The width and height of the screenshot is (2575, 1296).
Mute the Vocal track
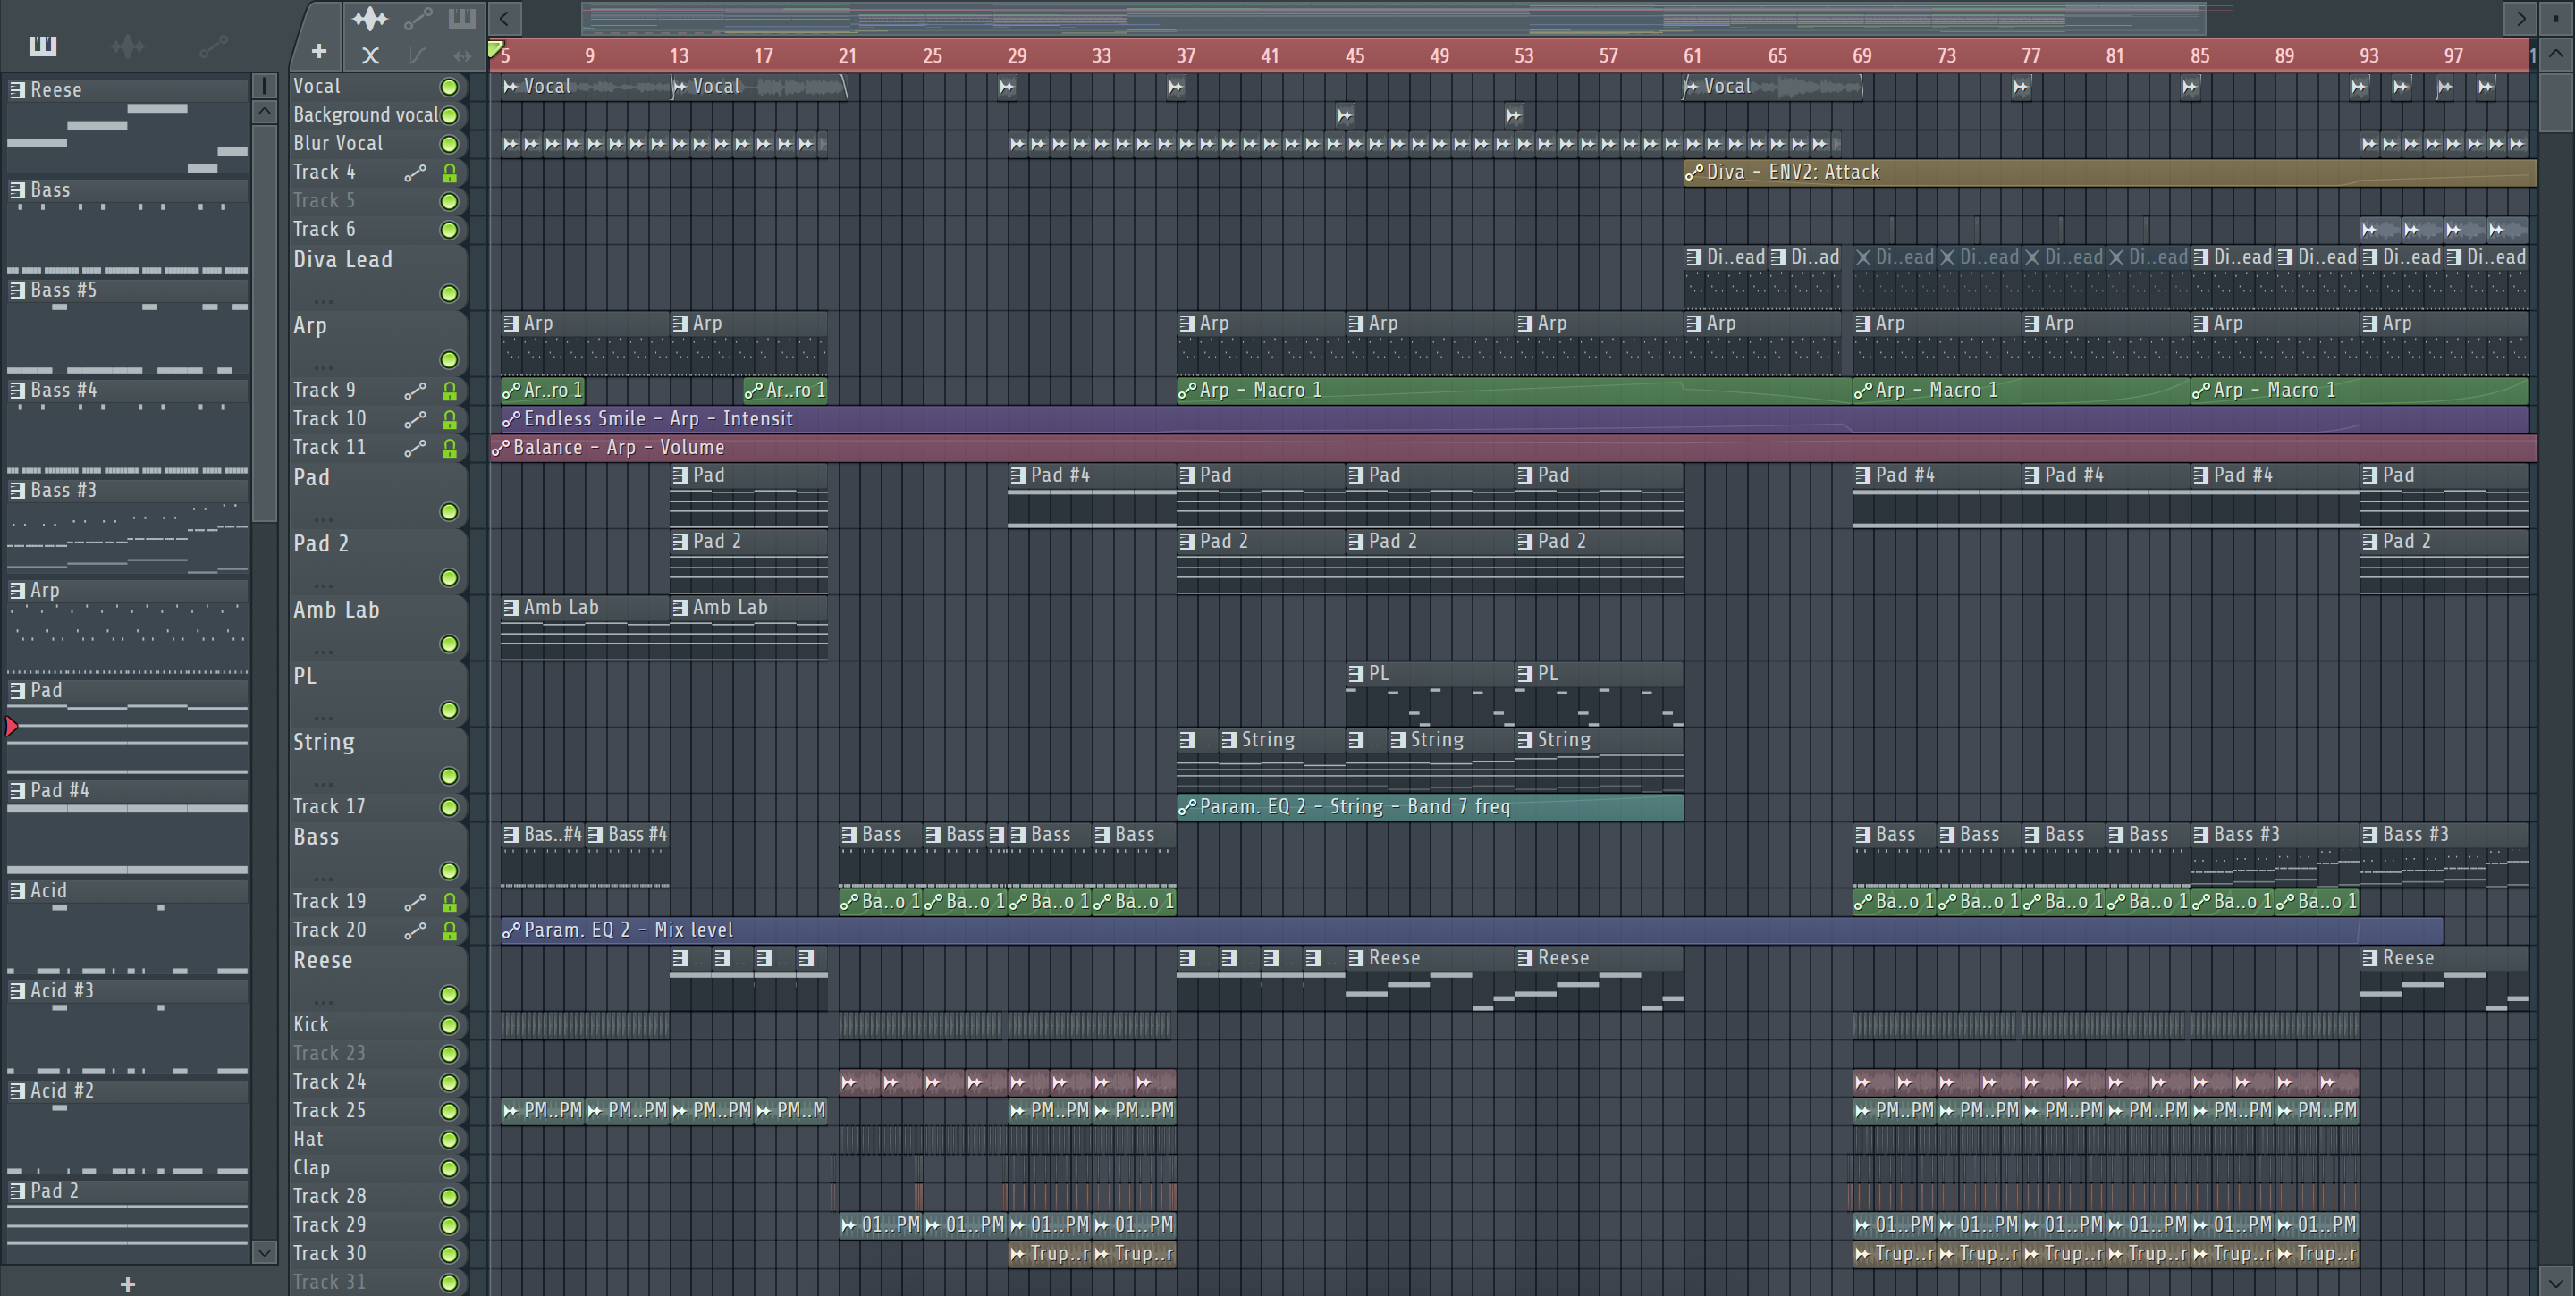pyautogui.click(x=450, y=87)
